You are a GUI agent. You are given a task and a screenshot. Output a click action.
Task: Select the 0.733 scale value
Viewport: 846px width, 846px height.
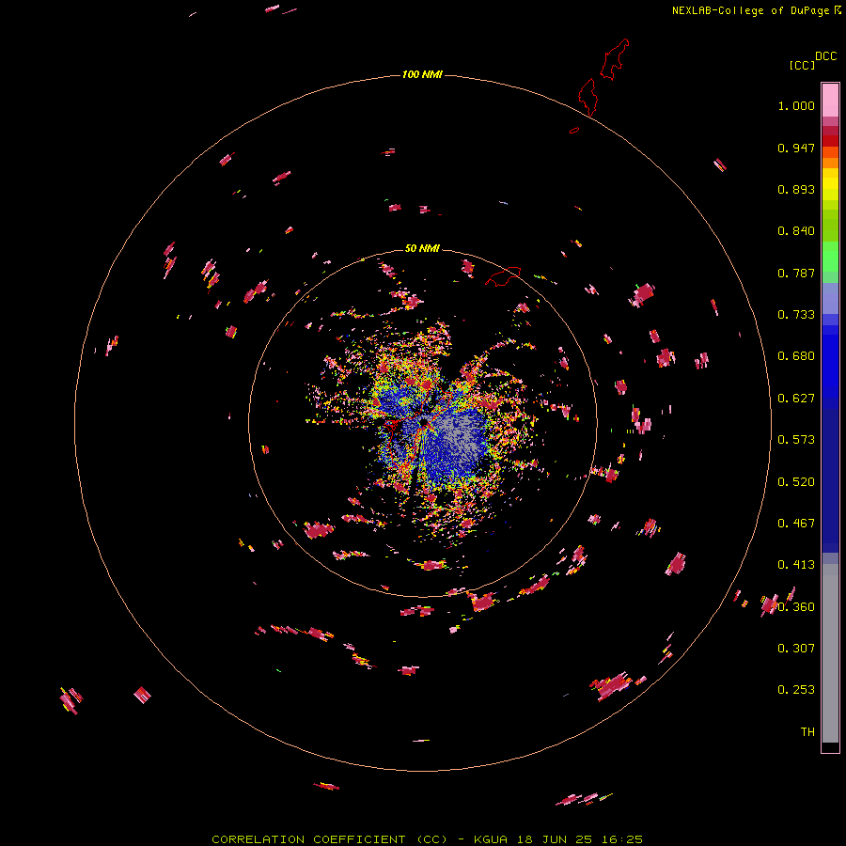[x=796, y=315]
